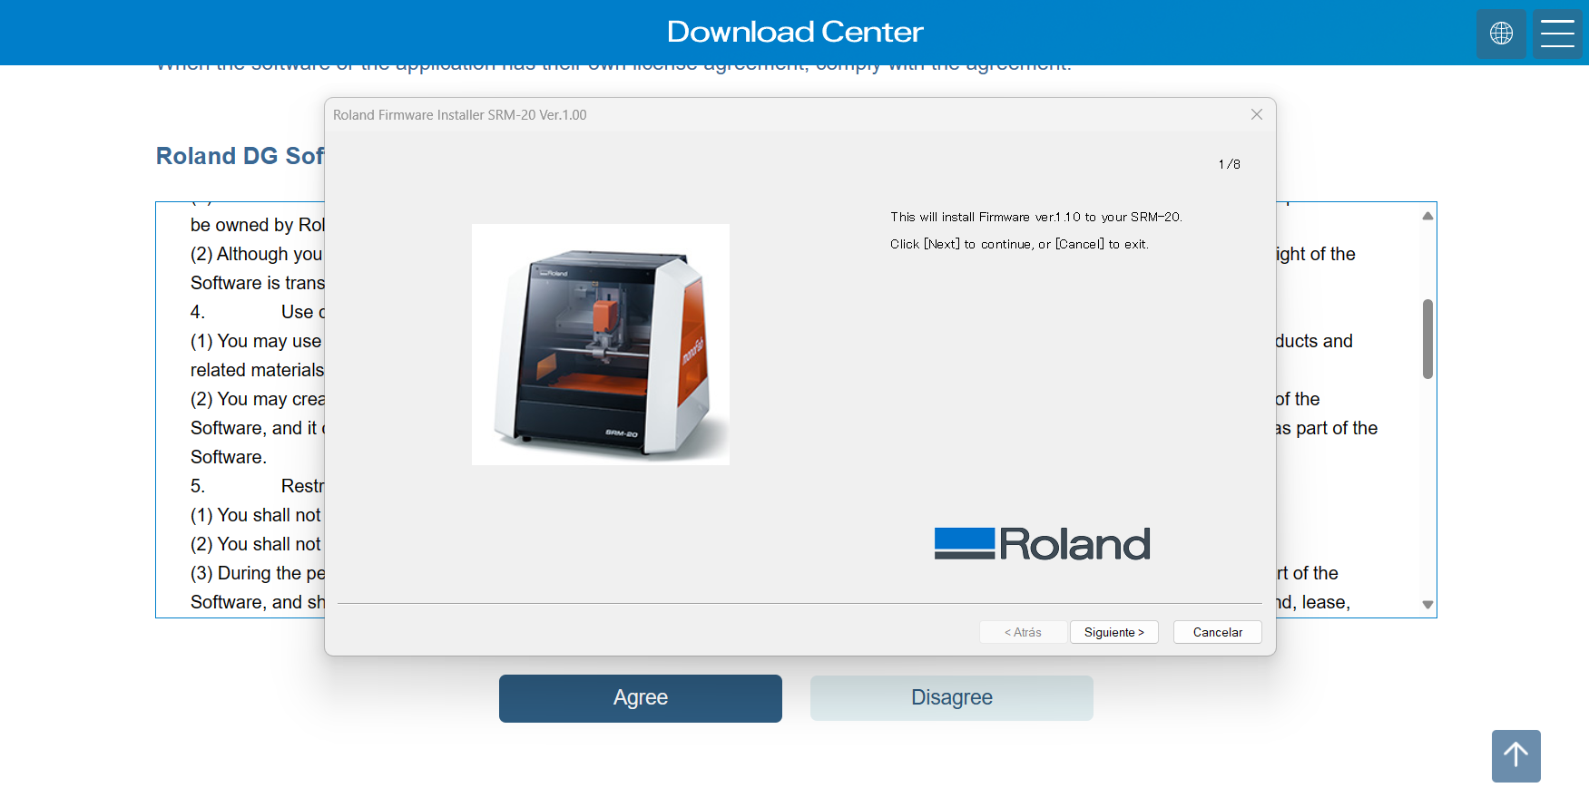
Task: Click the Atrás button in installer
Action: point(1023,632)
